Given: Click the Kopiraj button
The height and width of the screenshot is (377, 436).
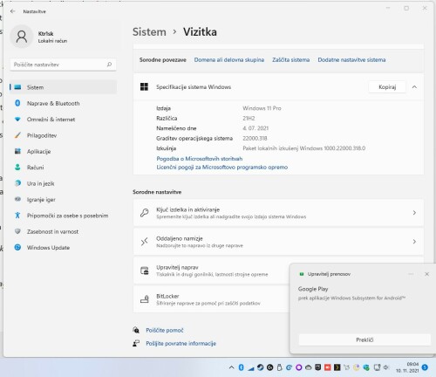Looking at the screenshot, I should 387,87.
